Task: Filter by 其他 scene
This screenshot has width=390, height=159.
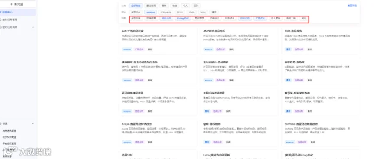Action: pyautogui.click(x=304, y=19)
